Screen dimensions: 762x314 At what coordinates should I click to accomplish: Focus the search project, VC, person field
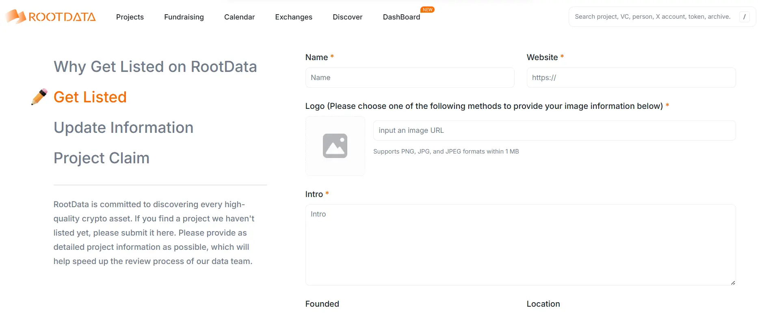point(652,17)
